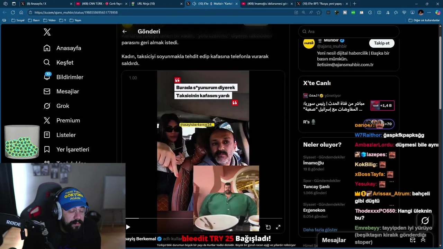Open more options for Tuncay Şanlı trend
The height and width of the screenshot is (249, 443).
[x=391, y=182]
